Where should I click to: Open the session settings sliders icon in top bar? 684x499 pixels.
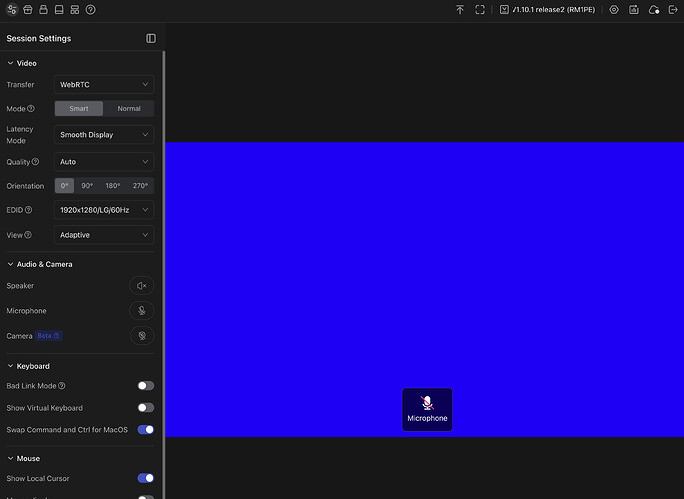tap(12, 10)
